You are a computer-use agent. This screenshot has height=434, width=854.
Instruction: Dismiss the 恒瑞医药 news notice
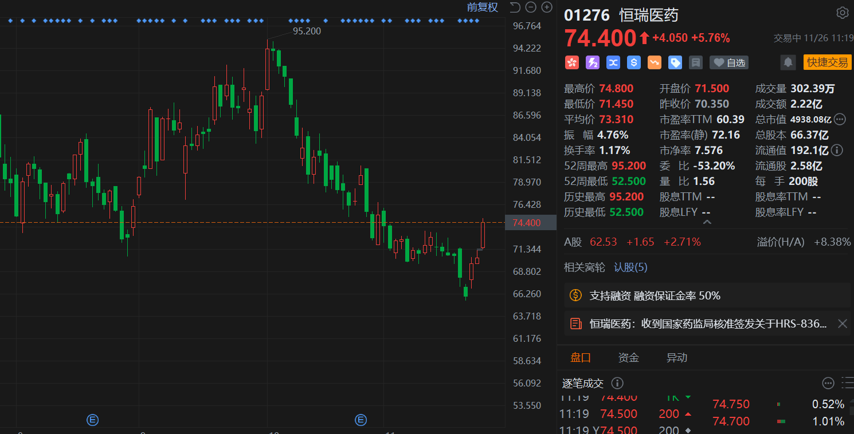tap(843, 323)
